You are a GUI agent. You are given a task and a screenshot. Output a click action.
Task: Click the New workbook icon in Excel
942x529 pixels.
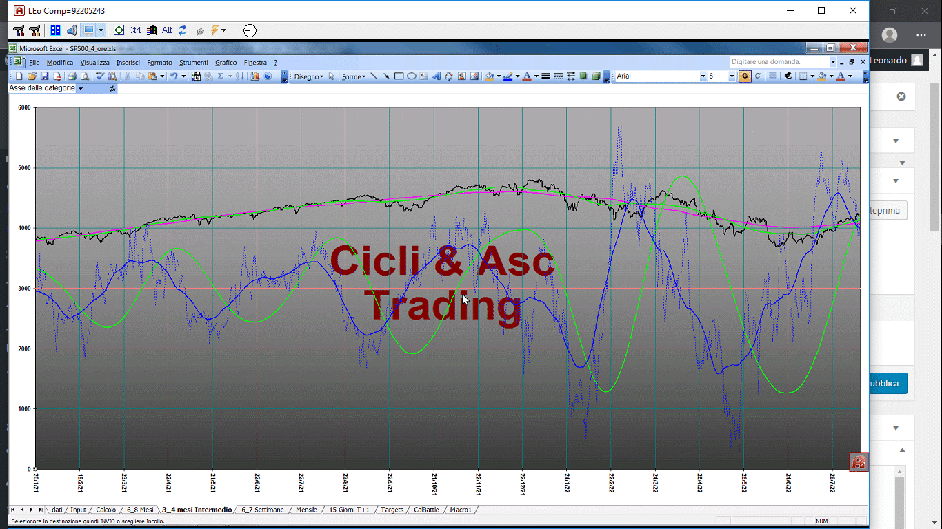pyautogui.click(x=19, y=76)
